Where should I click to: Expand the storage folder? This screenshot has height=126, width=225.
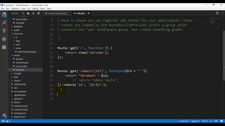coord(17,73)
